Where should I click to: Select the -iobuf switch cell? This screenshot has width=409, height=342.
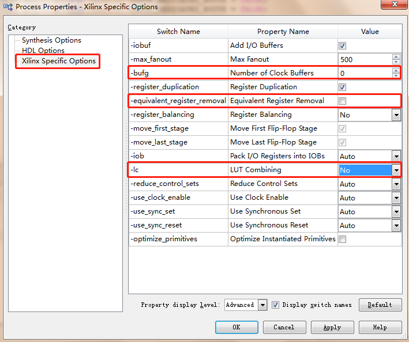pos(178,45)
